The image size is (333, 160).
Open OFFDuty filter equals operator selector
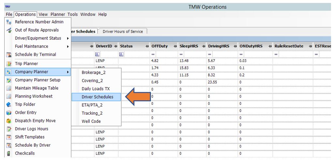153,55
